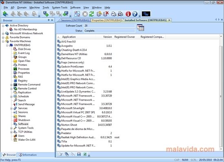
Task: Switch to Sessions [ONTPRUEBAS] tab
Action: click(75, 20)
